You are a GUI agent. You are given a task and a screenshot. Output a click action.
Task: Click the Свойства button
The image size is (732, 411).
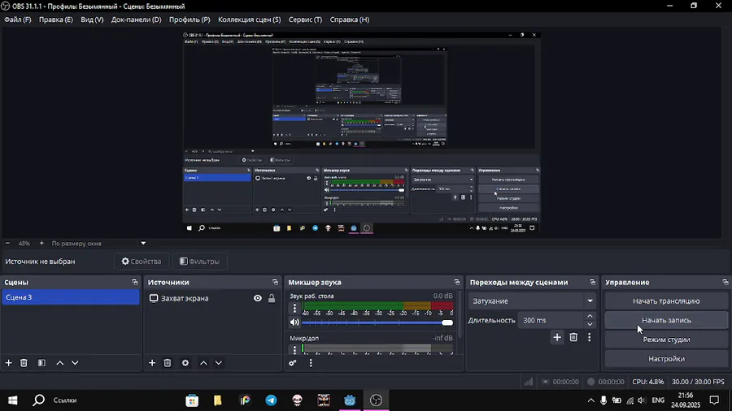[142, 262]
